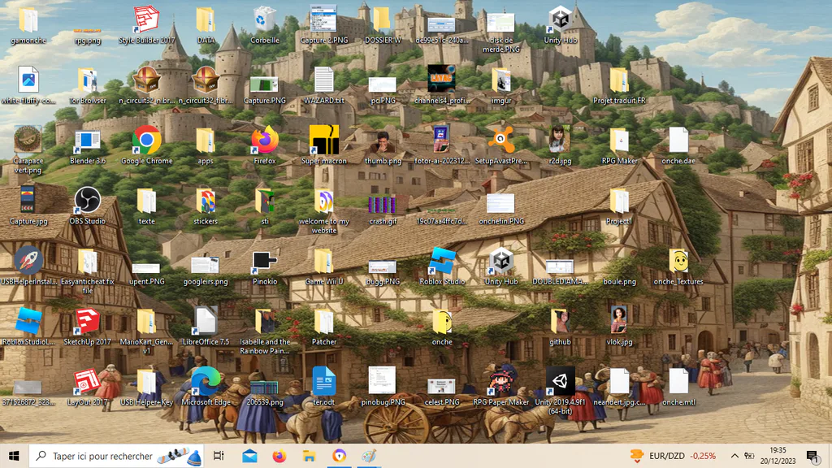This screenshot has height=468, width=832.
Task: Click the Google Chrome desktop shortcut
Action: click(147, 145)
